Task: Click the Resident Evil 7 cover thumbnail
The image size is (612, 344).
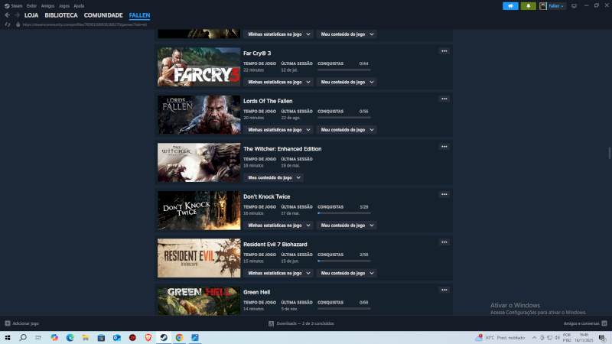Action: click(199, 258)
